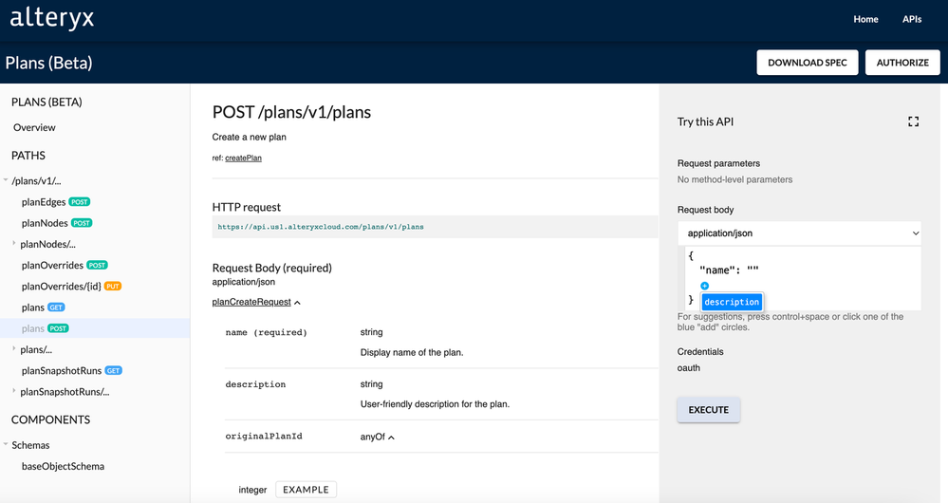Click the GET badge next to planSnapshotRuns
Viewport: 948px width, 503px height.
pyautogui.click(x=113, y=370)
